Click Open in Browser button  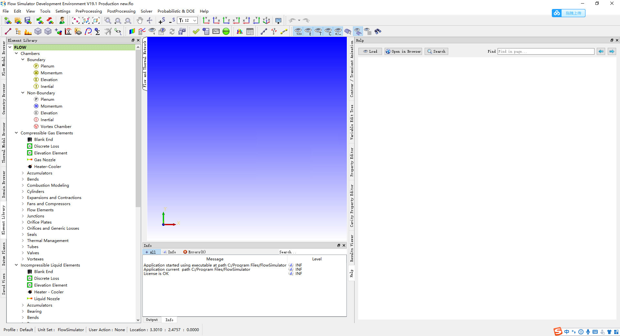click(403, 51)
